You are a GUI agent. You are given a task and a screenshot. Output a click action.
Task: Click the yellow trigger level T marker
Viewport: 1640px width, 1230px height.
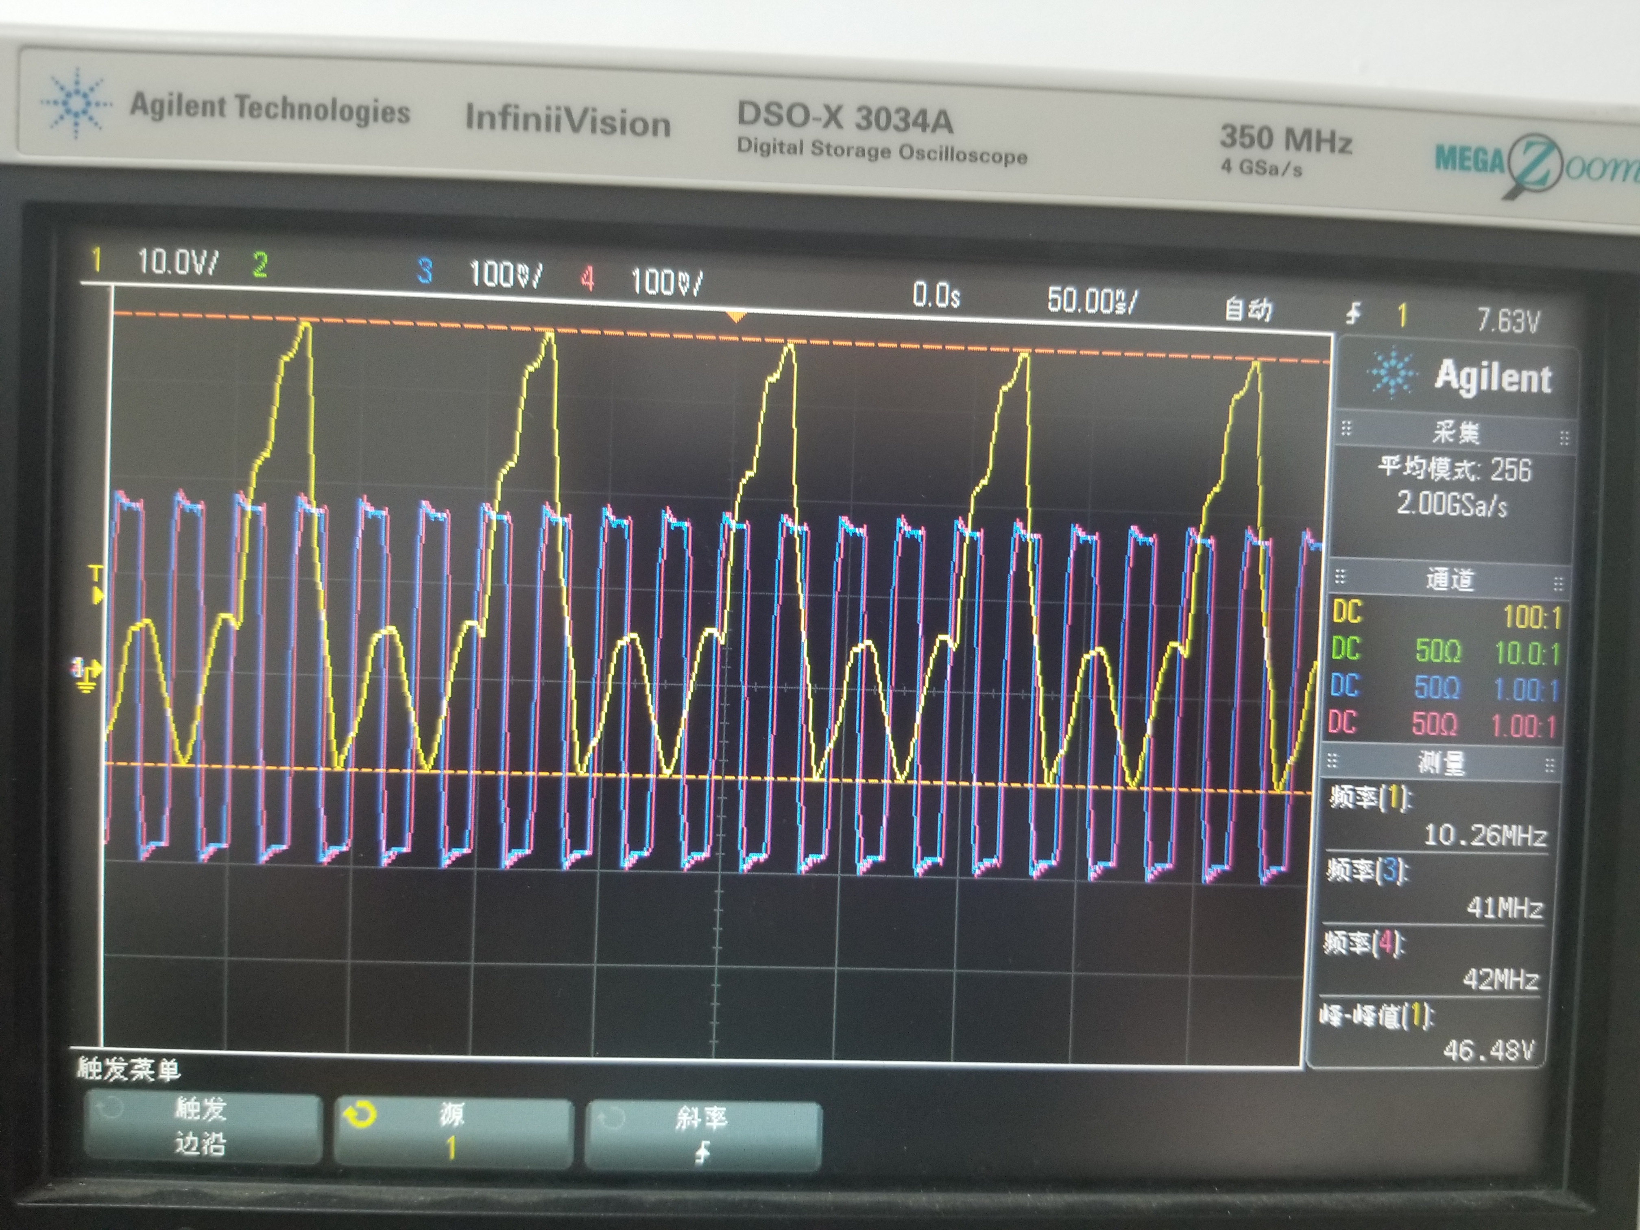[96, 584]
